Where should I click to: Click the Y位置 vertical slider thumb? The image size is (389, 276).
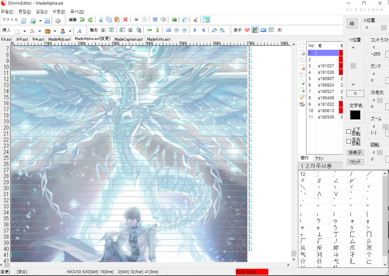tap(353, 66)
